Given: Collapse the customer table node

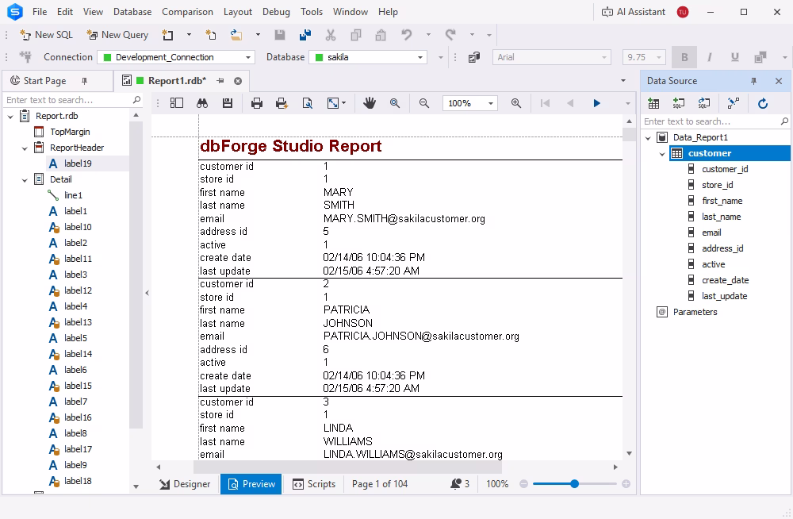Looking at the screenshot, I should coord(662,153).
